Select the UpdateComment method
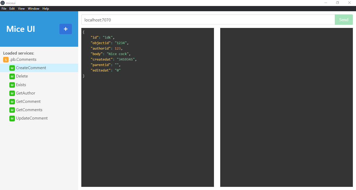 click(x=32, y=118)
